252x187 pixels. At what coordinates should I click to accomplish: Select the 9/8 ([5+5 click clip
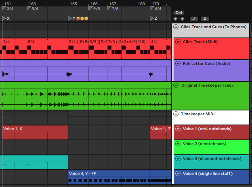pyautogui.click(x=98, y=49)
